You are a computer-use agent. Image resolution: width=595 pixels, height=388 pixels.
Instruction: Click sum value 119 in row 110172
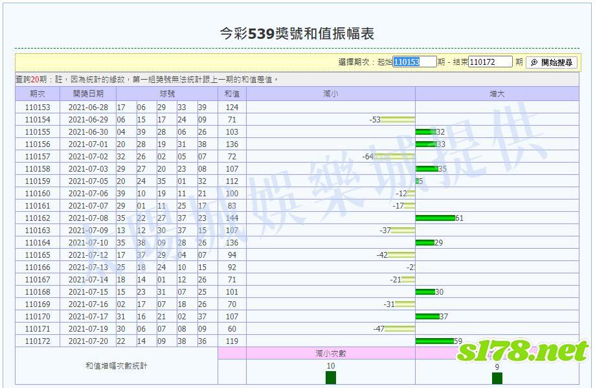232,341
